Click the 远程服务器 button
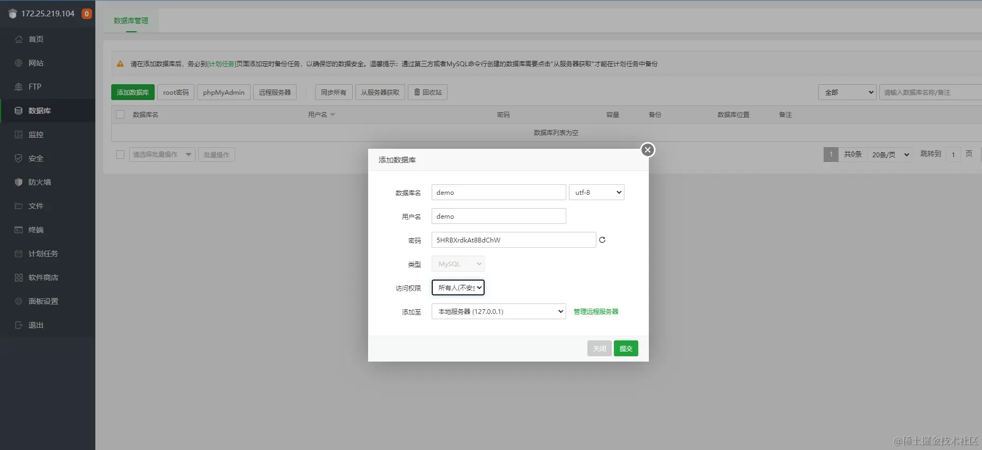This screenshot has width=982, height=450. click(x=275, y=92)
